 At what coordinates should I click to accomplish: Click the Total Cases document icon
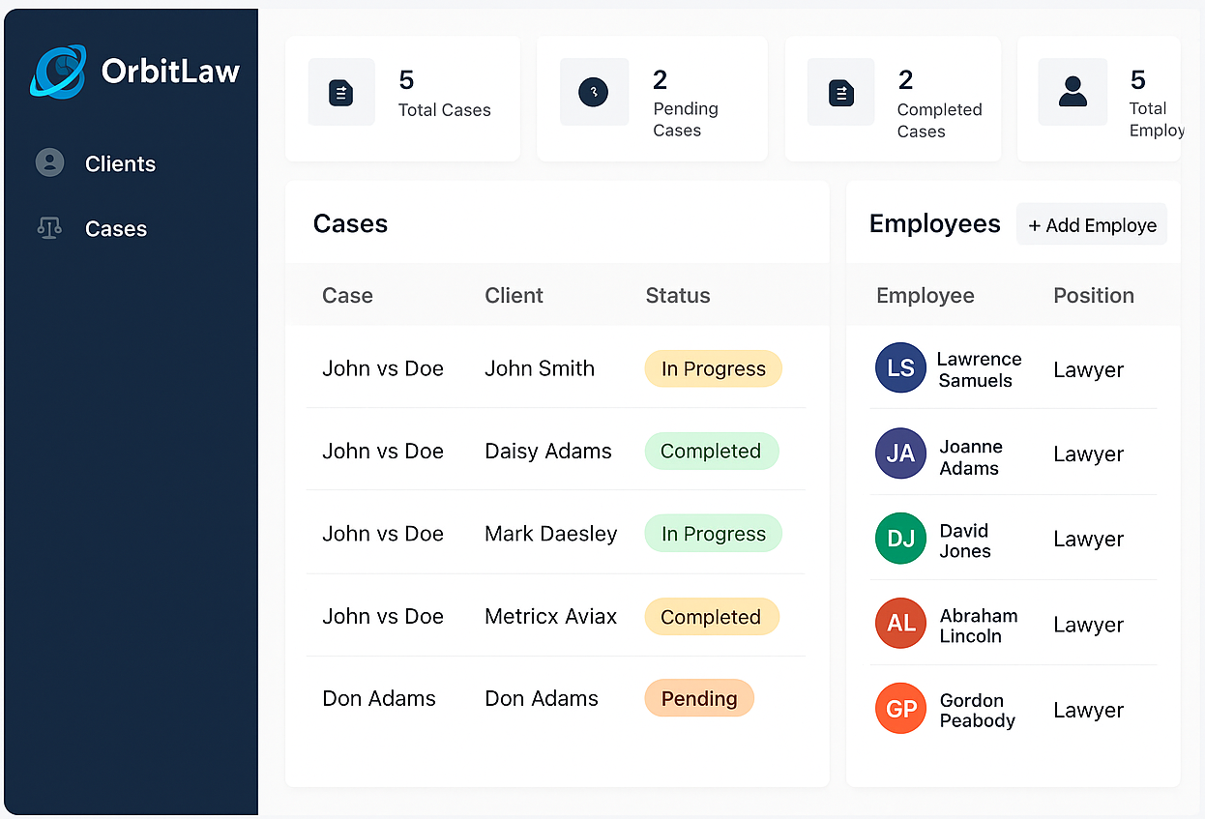340,92
